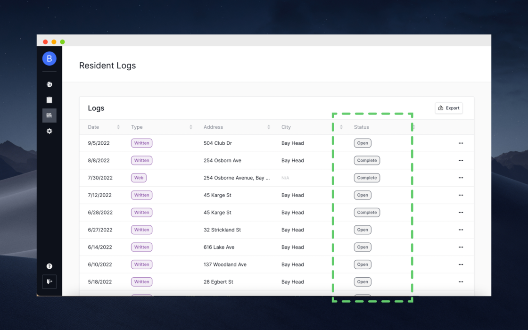This screenshot has width=528, height=330.
Task: Sign out using the exit door icon
Action: [x=49, y=281]
